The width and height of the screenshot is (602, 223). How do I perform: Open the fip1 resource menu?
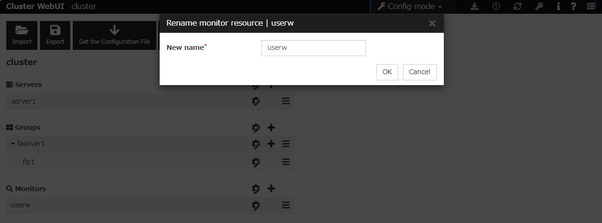(286, 162)
